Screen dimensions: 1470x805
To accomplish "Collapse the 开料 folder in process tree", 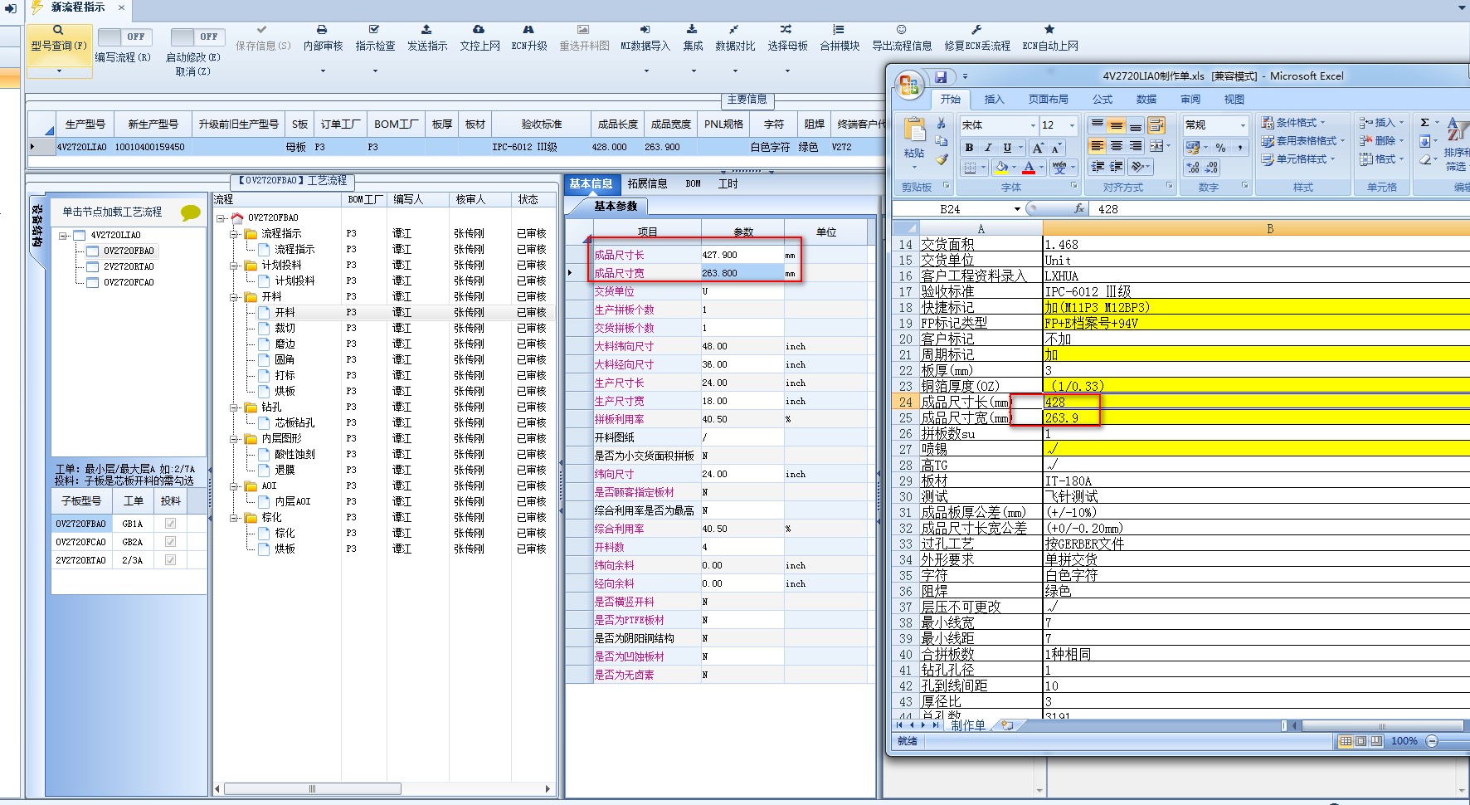I will coord(235,297).
